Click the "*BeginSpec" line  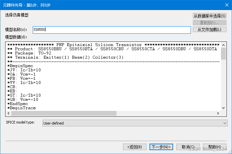[x=20, y=66]
